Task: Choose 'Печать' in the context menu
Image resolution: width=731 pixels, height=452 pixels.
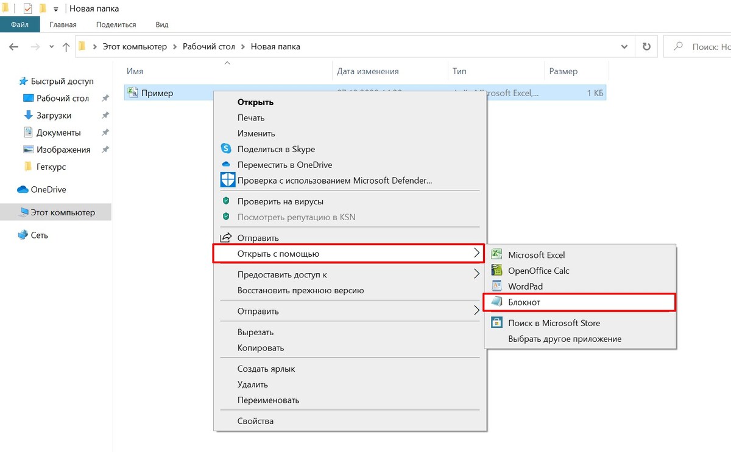Action: pos(251,118)
